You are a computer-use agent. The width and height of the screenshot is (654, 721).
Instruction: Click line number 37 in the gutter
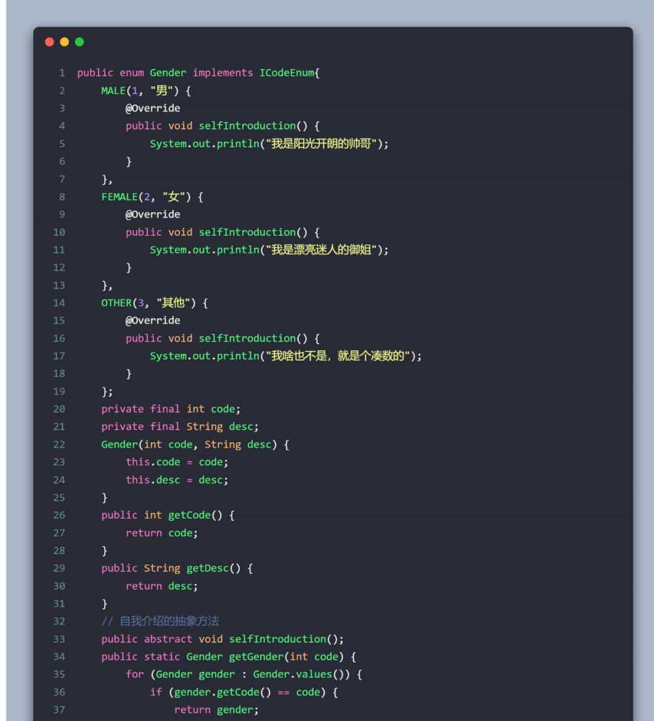[x=59, y=709]
